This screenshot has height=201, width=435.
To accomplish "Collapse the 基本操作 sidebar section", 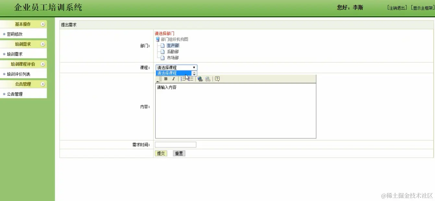I will 43,24.
